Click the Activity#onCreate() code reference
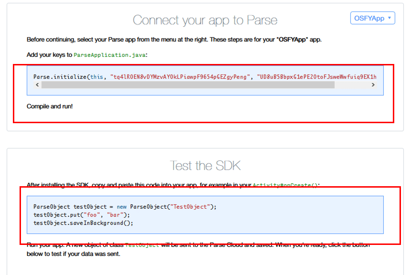The image size is (410, 275). [x=285, y=185]
